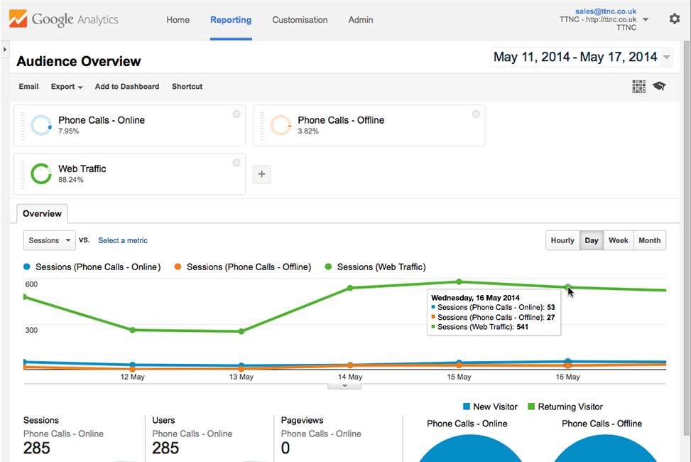
Task: Click the 88.24% segment percentage
Action: tap(71, 180)
